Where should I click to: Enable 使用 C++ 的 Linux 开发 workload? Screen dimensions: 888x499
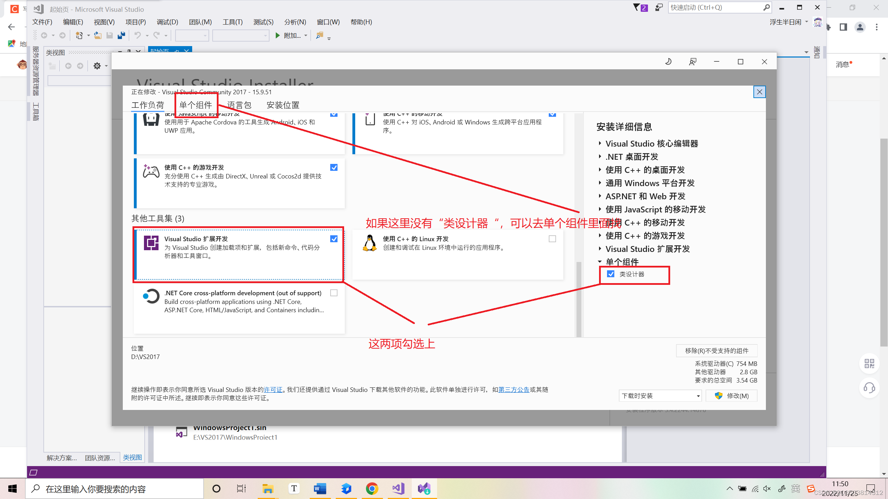pos(552,238)
